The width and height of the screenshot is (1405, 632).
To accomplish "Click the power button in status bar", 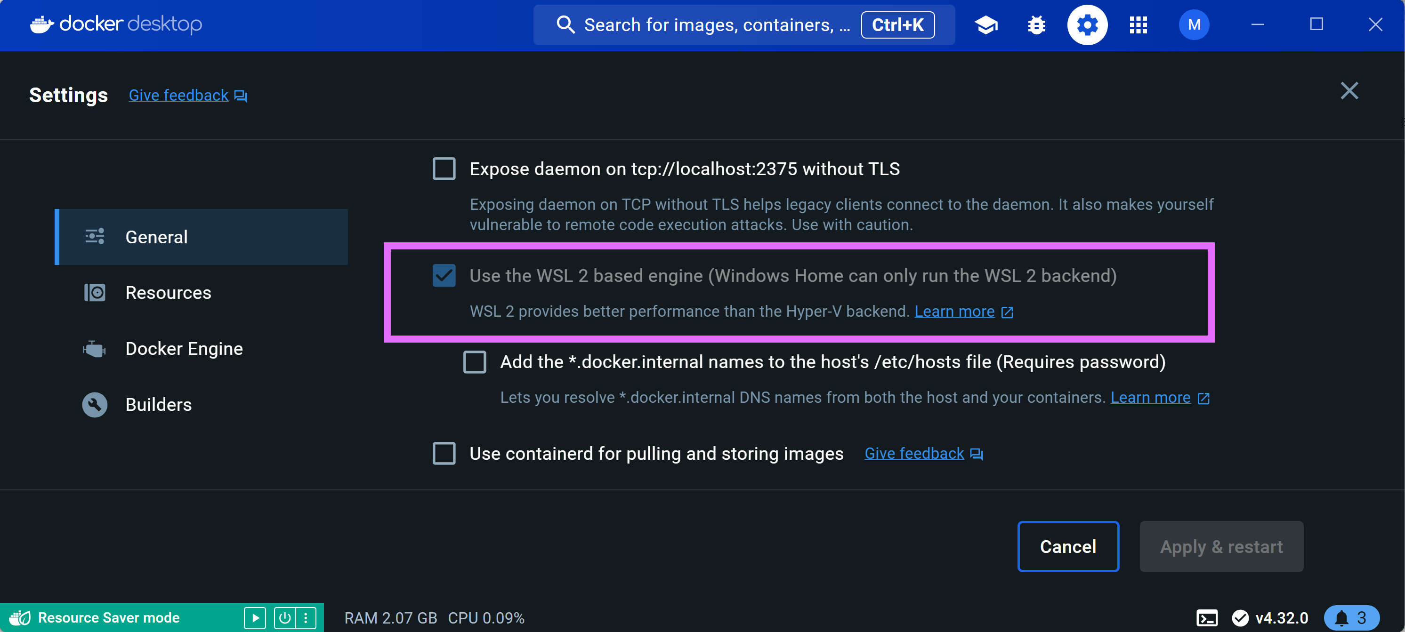I will pos(285,618).
